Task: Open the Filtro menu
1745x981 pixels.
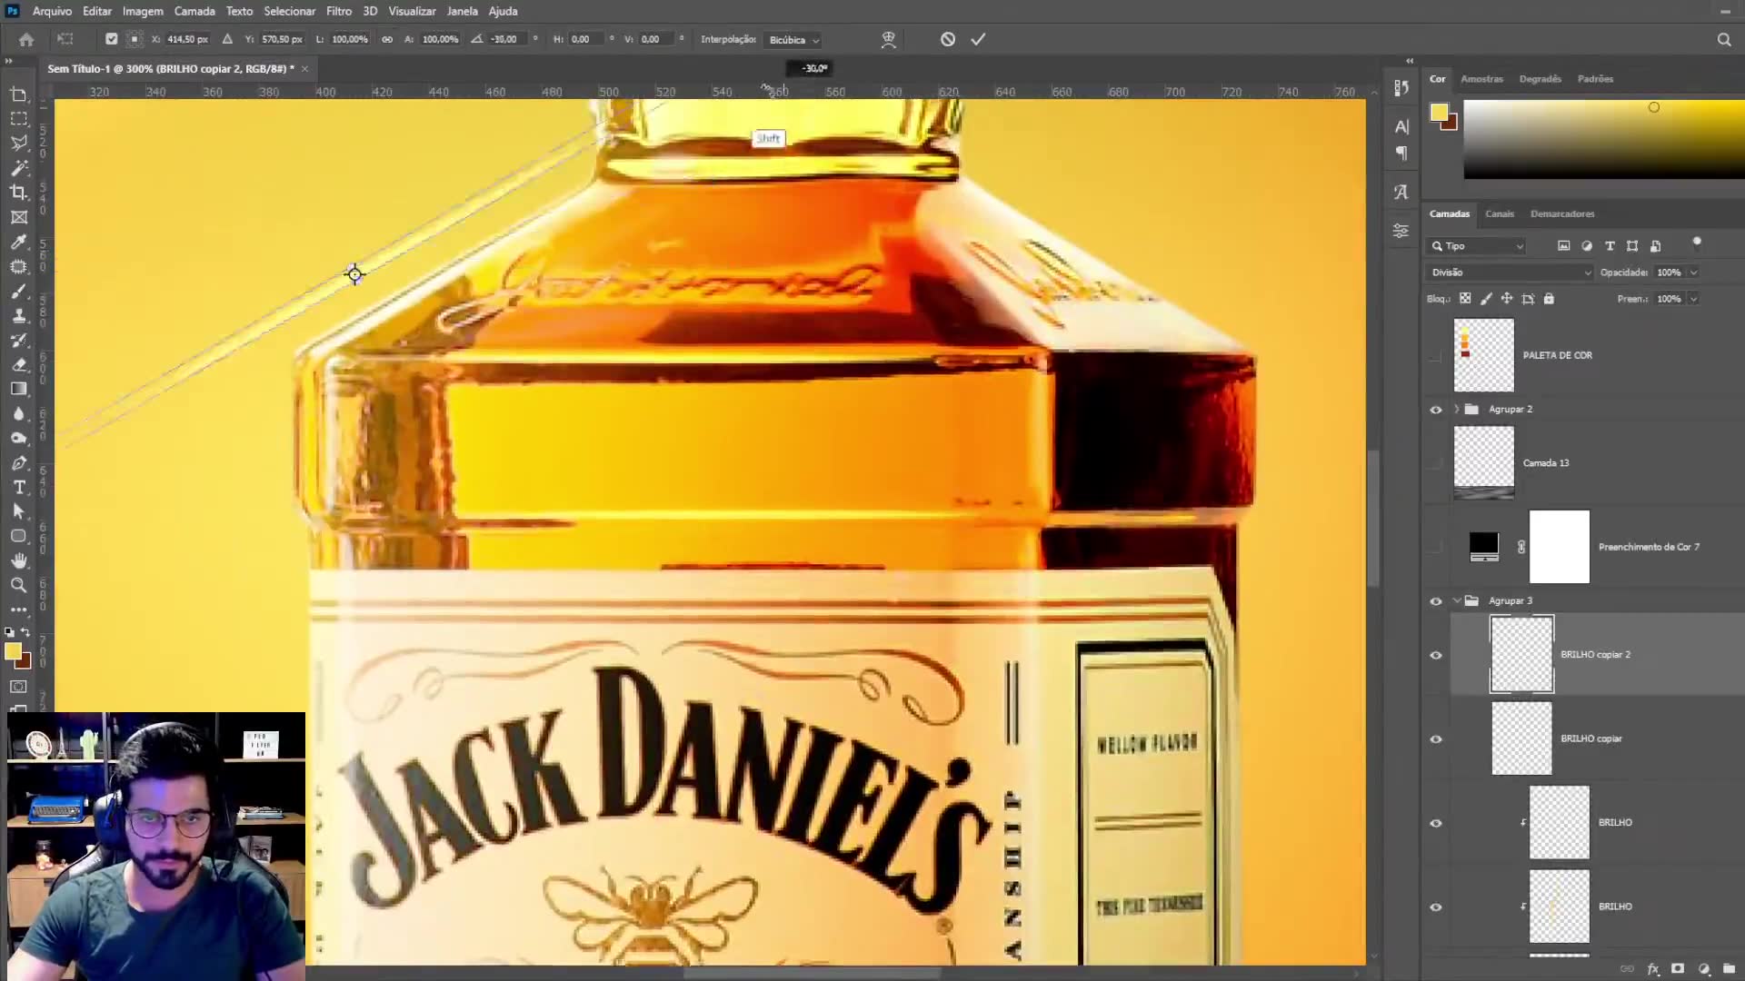Action: [x=338, y=11]
